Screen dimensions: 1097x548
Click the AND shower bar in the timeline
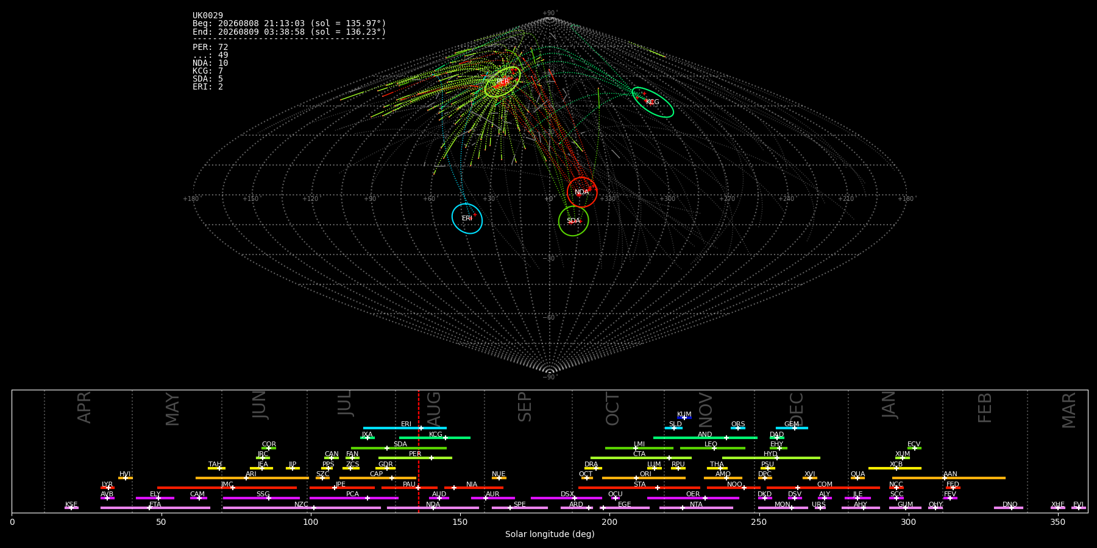tap(705, 438)
